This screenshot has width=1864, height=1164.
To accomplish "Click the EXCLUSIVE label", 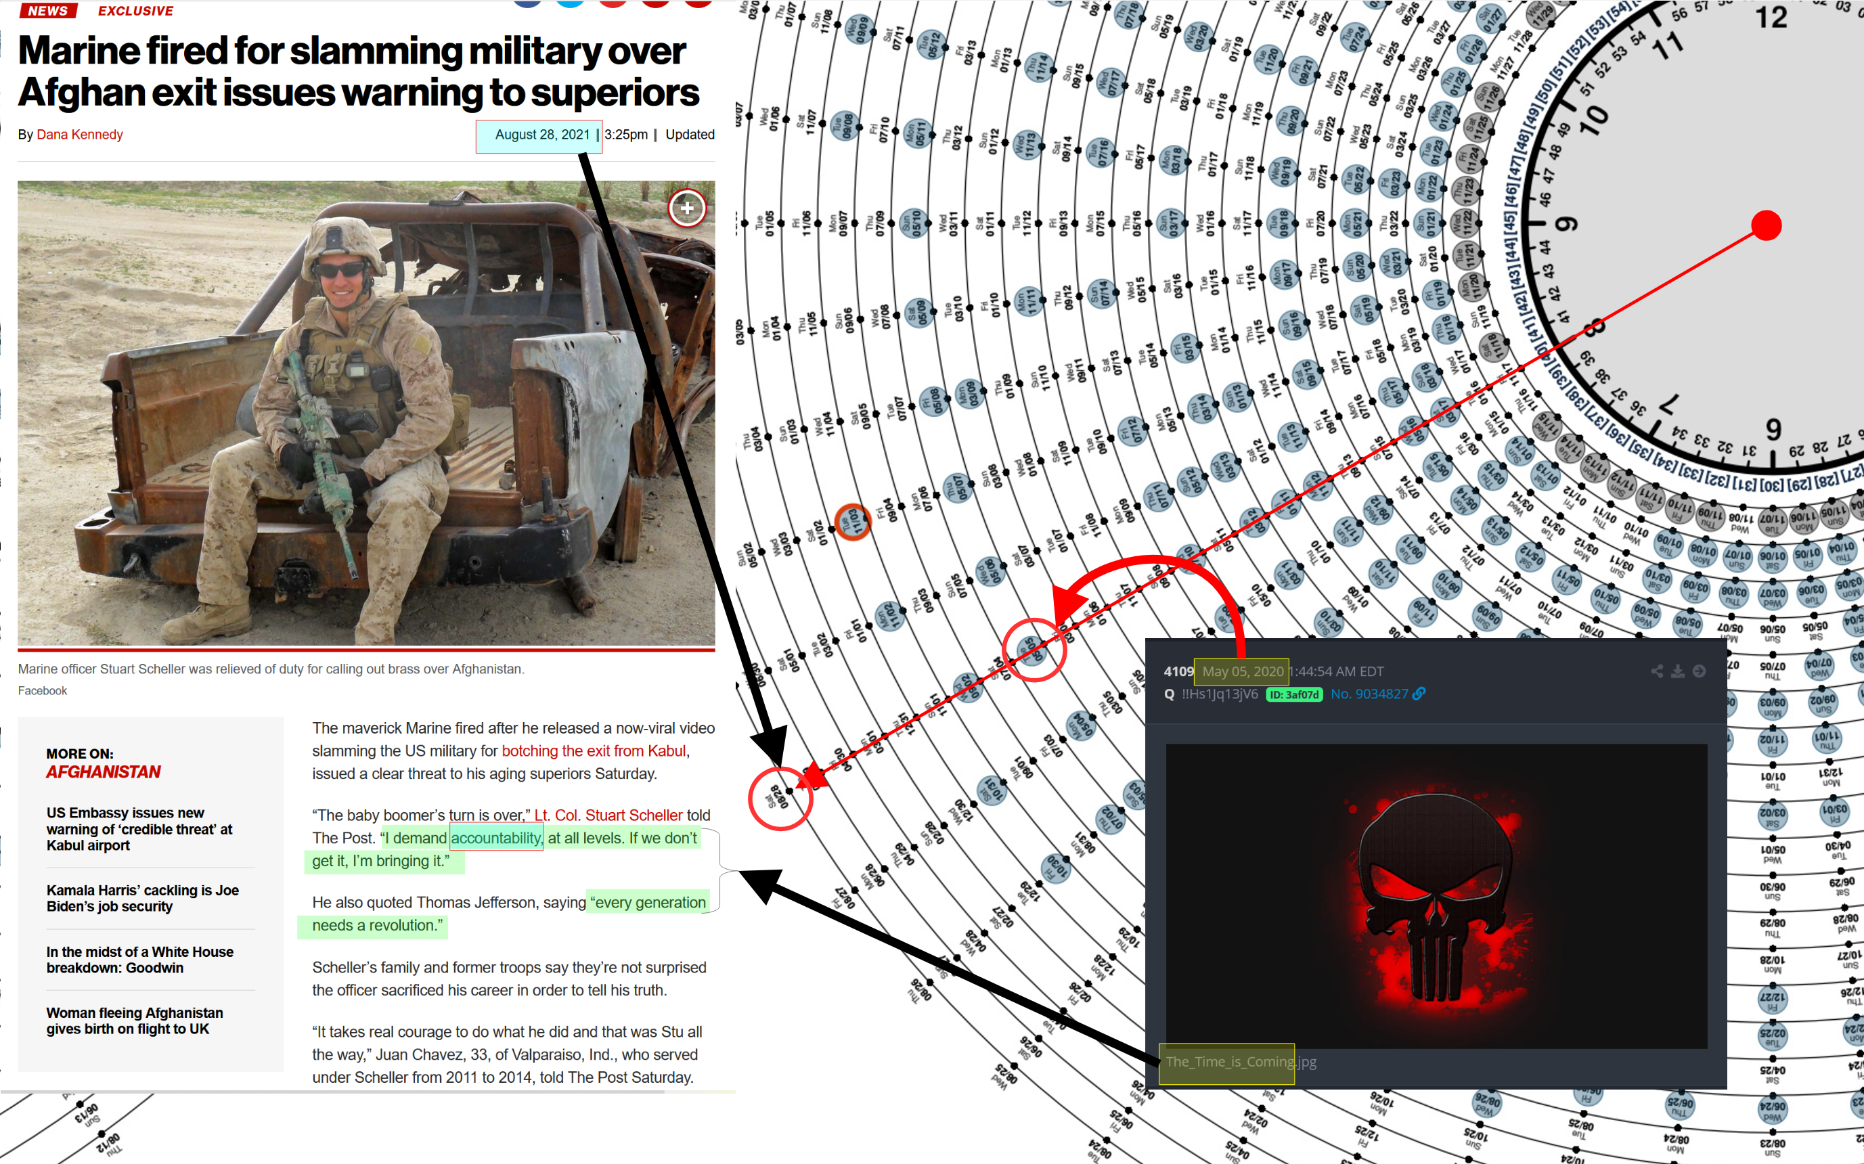I will [x=135, y=11].
